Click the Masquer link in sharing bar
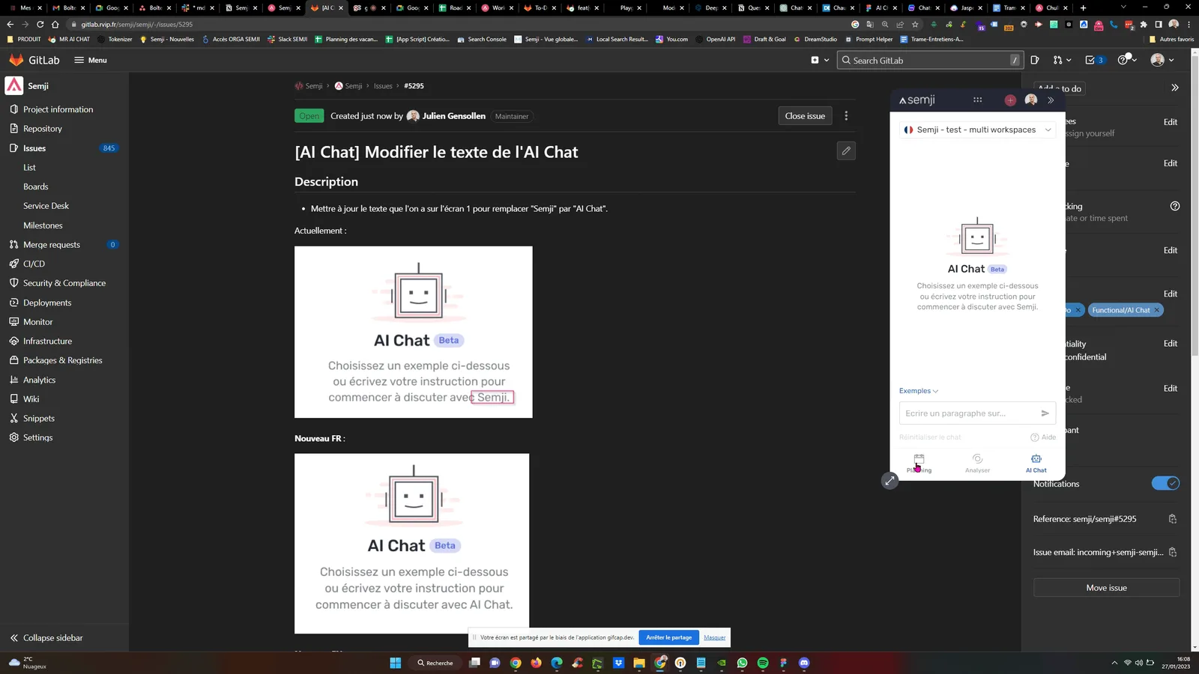Viewport: 1199px width, 674px height. coord(714,638)
